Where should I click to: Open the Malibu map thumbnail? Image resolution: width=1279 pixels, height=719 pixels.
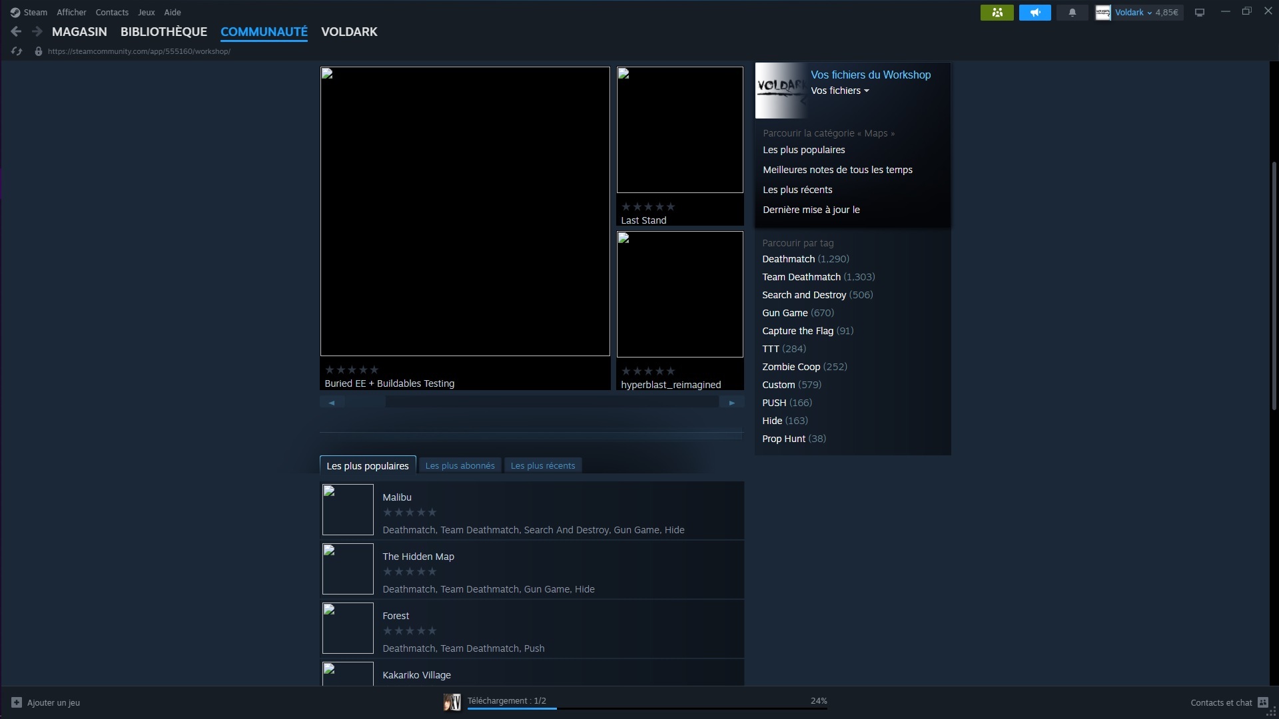tap(348, 510)
